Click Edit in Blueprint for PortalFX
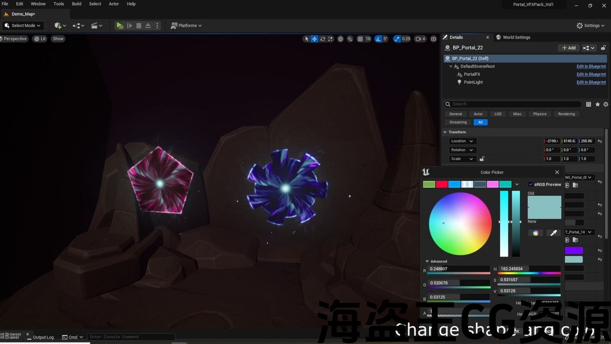The height and width of the screenshot is (344, 611). coord(591,75)
